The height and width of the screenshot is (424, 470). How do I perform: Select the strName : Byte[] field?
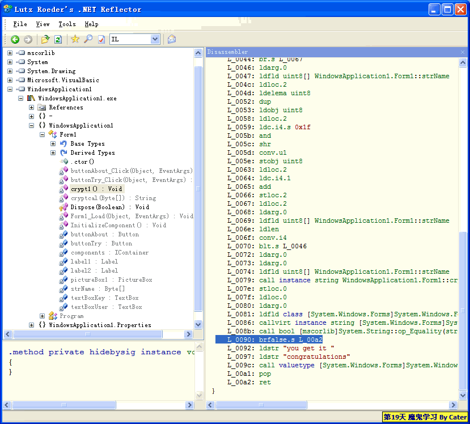pos(98,289)
